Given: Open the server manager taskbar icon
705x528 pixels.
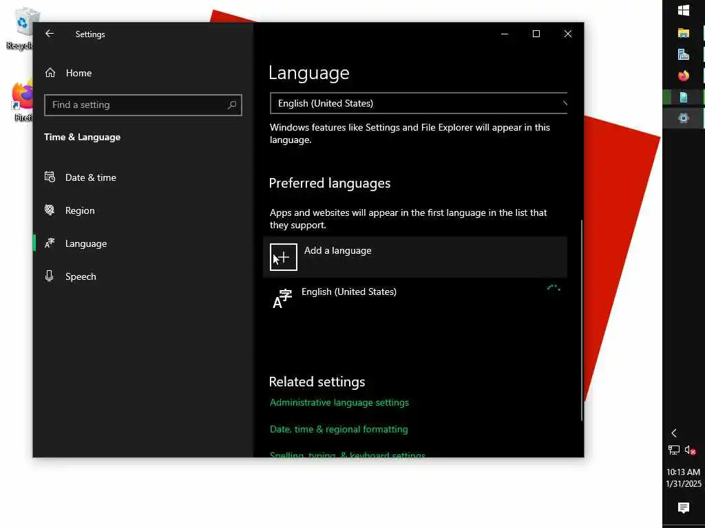Looking at the screenshot, I should click(x=684, y=54).
